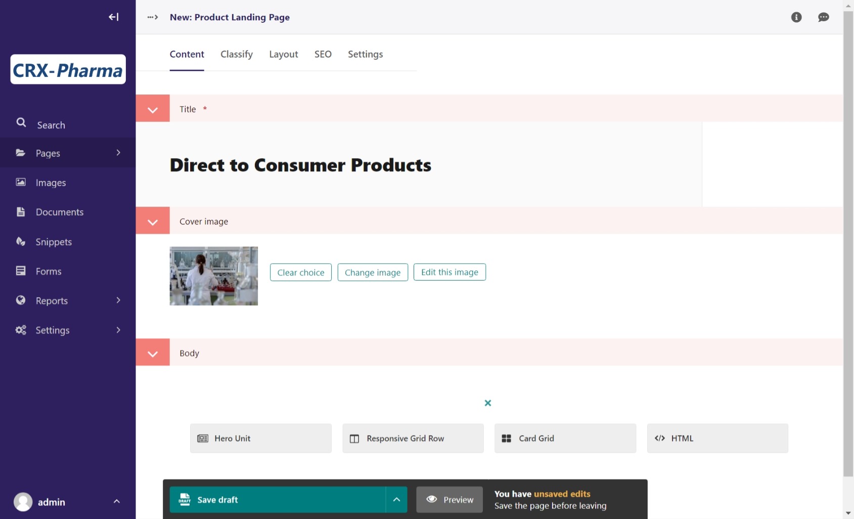The image size is (854, 519).
Task: Collapse the Body section chevron
Action: (x=153, y=353)
